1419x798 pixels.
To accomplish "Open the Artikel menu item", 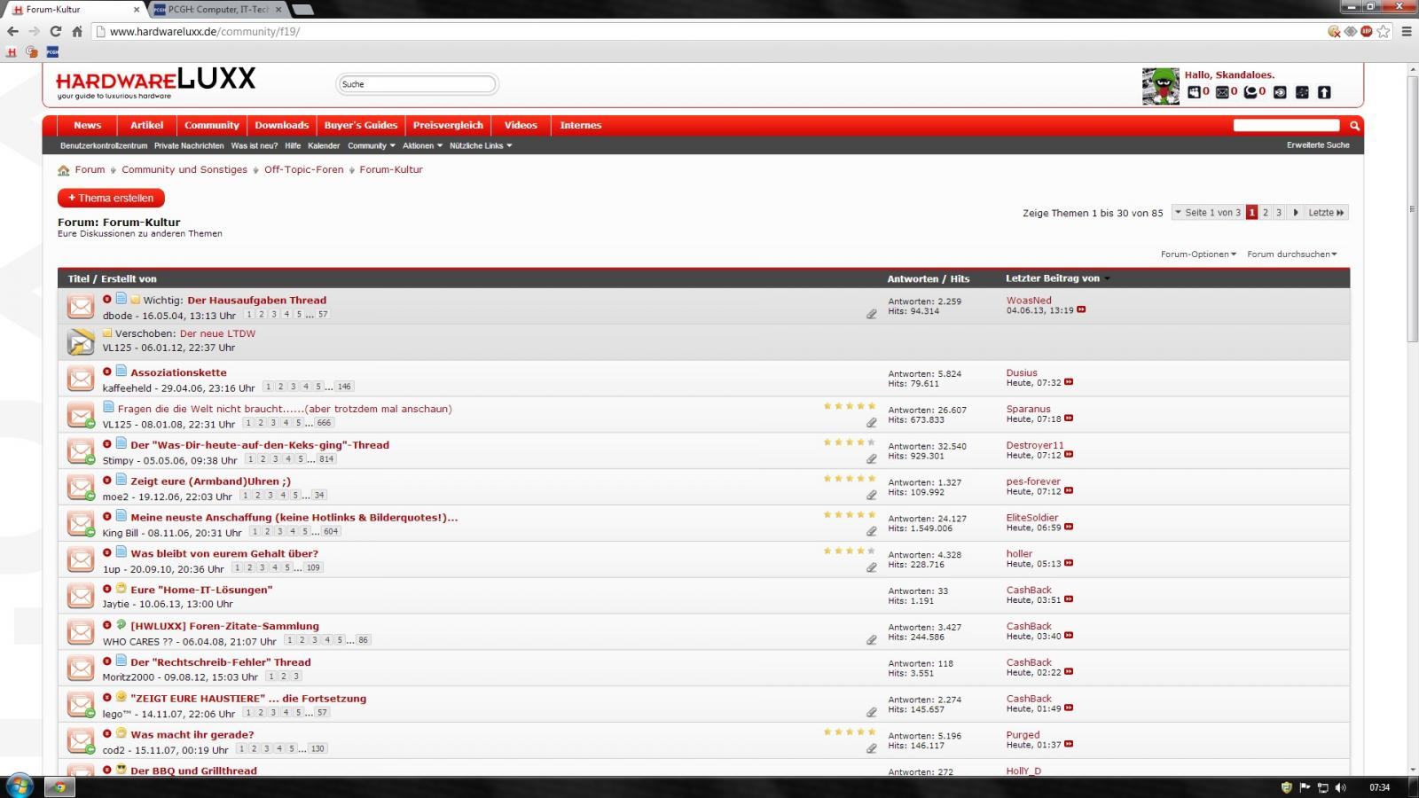I will pyautogui.click(x=147, y=126).
